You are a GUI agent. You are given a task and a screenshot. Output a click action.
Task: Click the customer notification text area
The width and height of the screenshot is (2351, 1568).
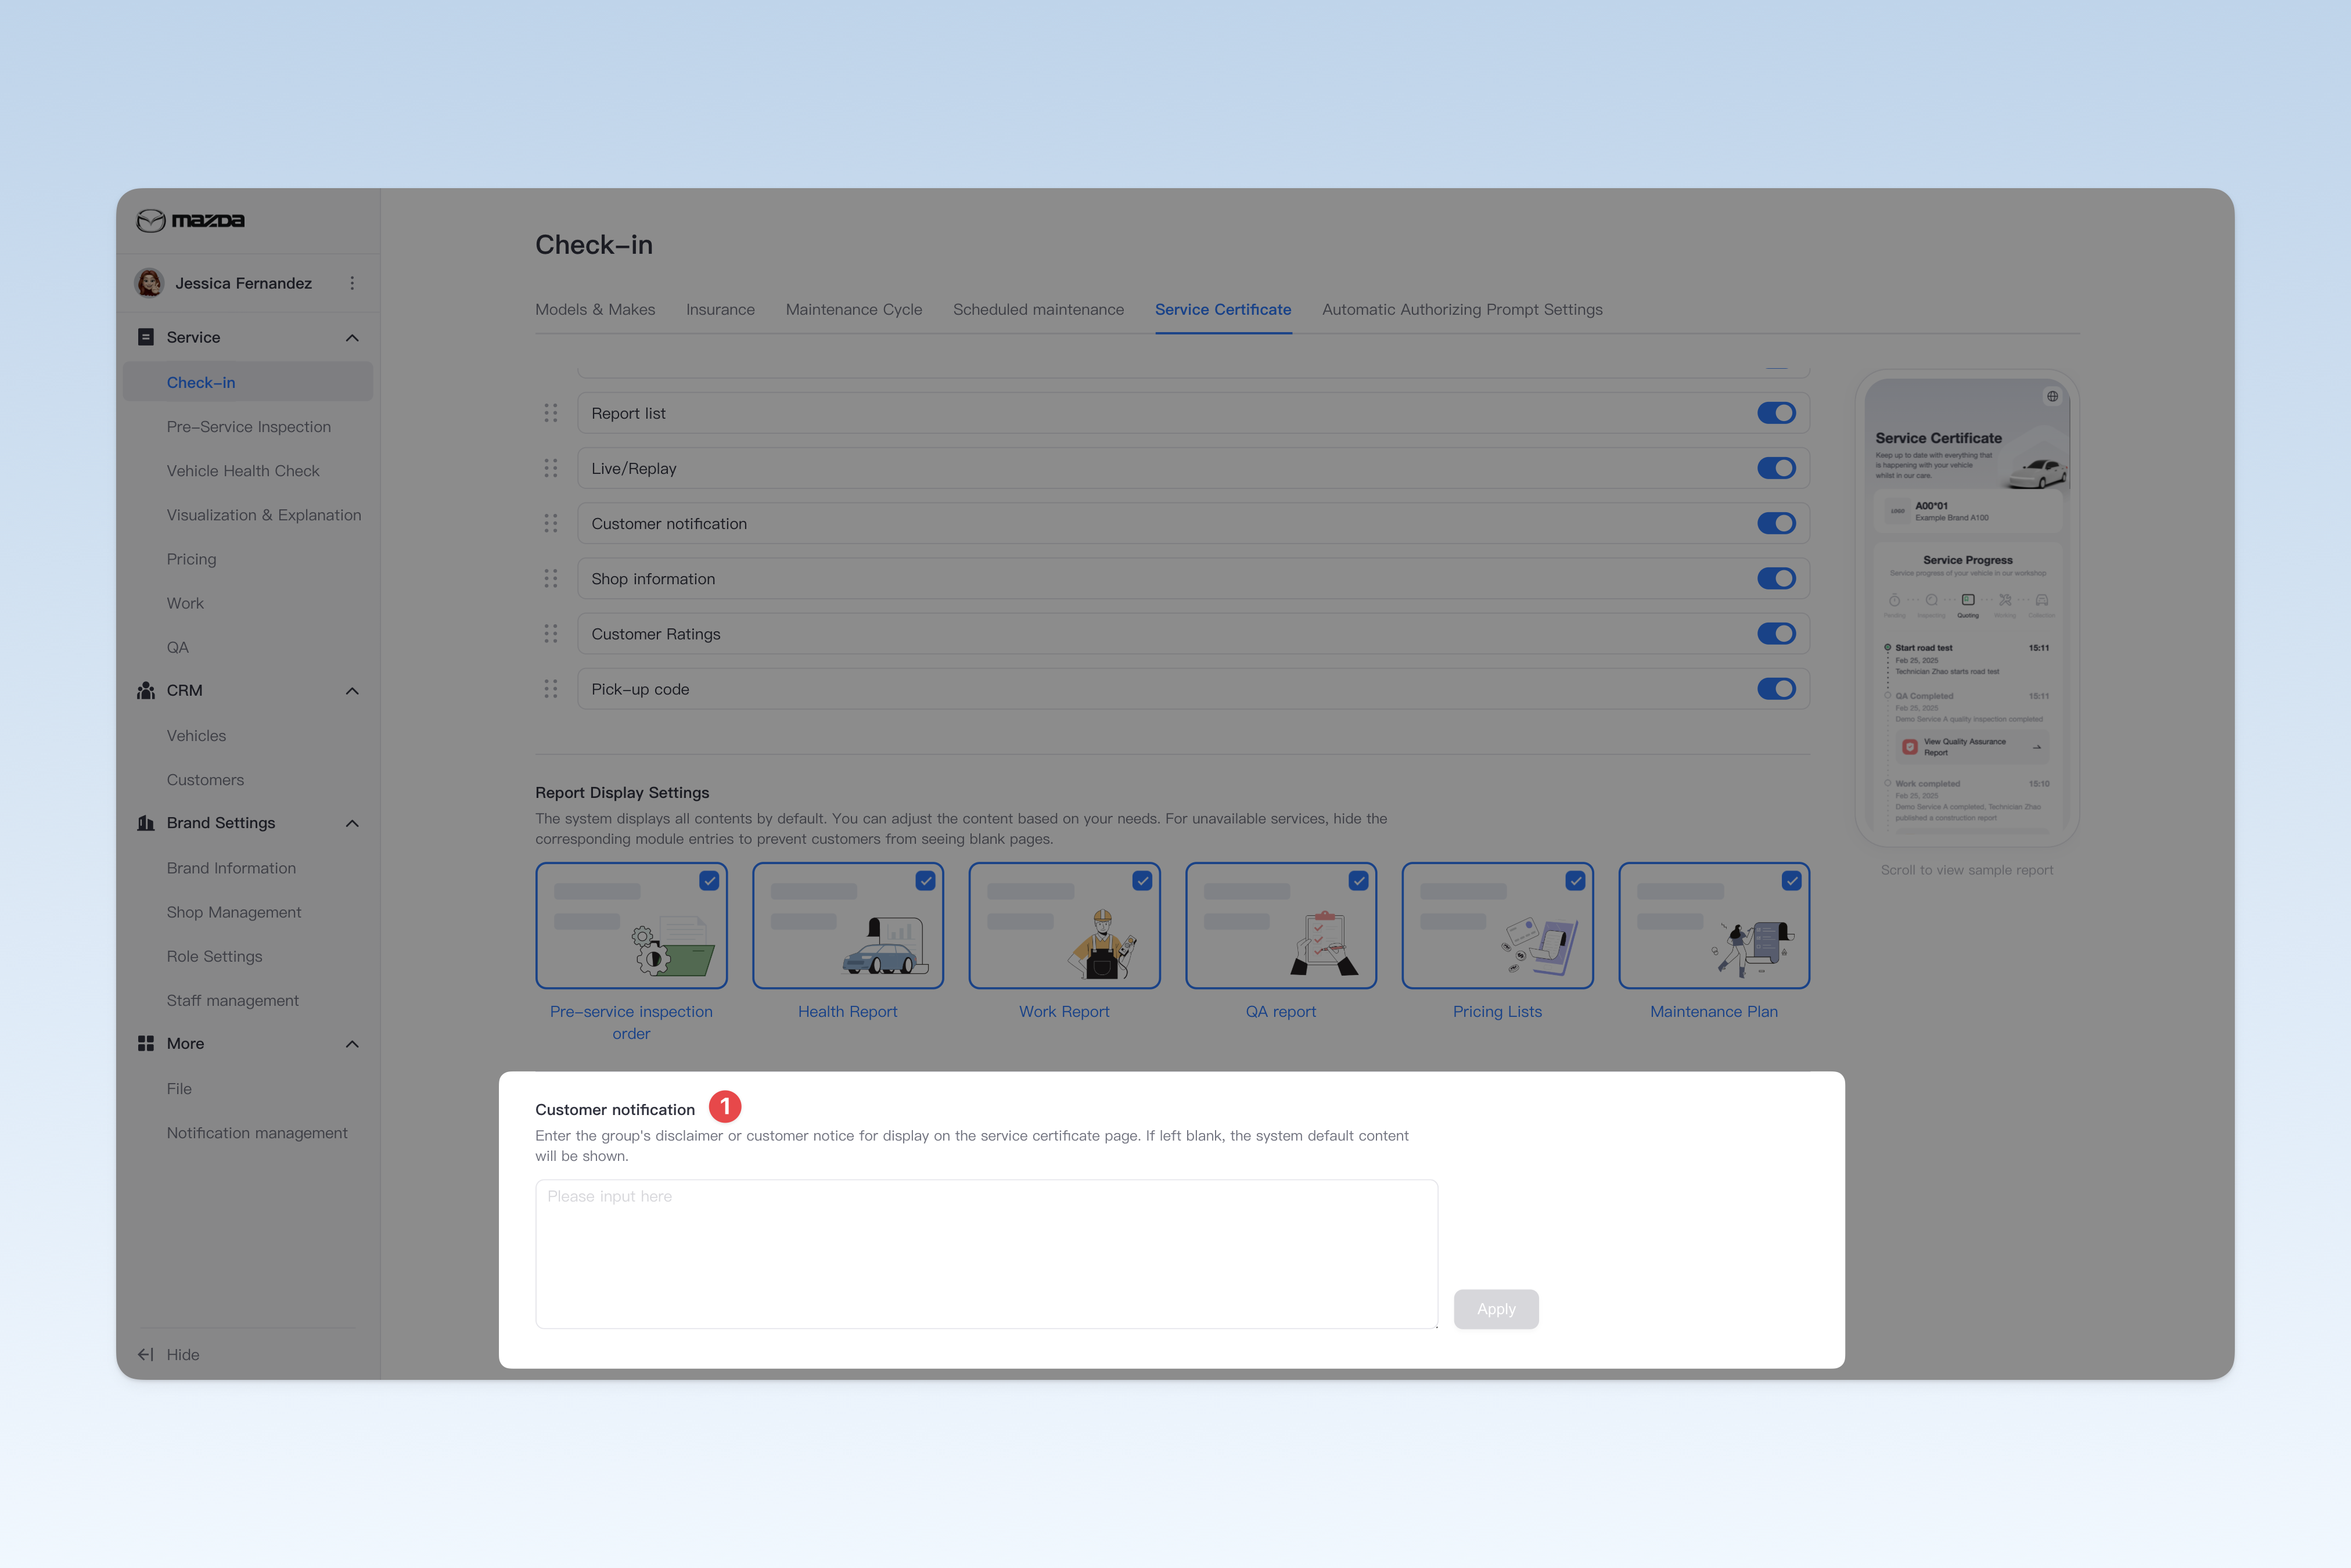point(986,1254)
